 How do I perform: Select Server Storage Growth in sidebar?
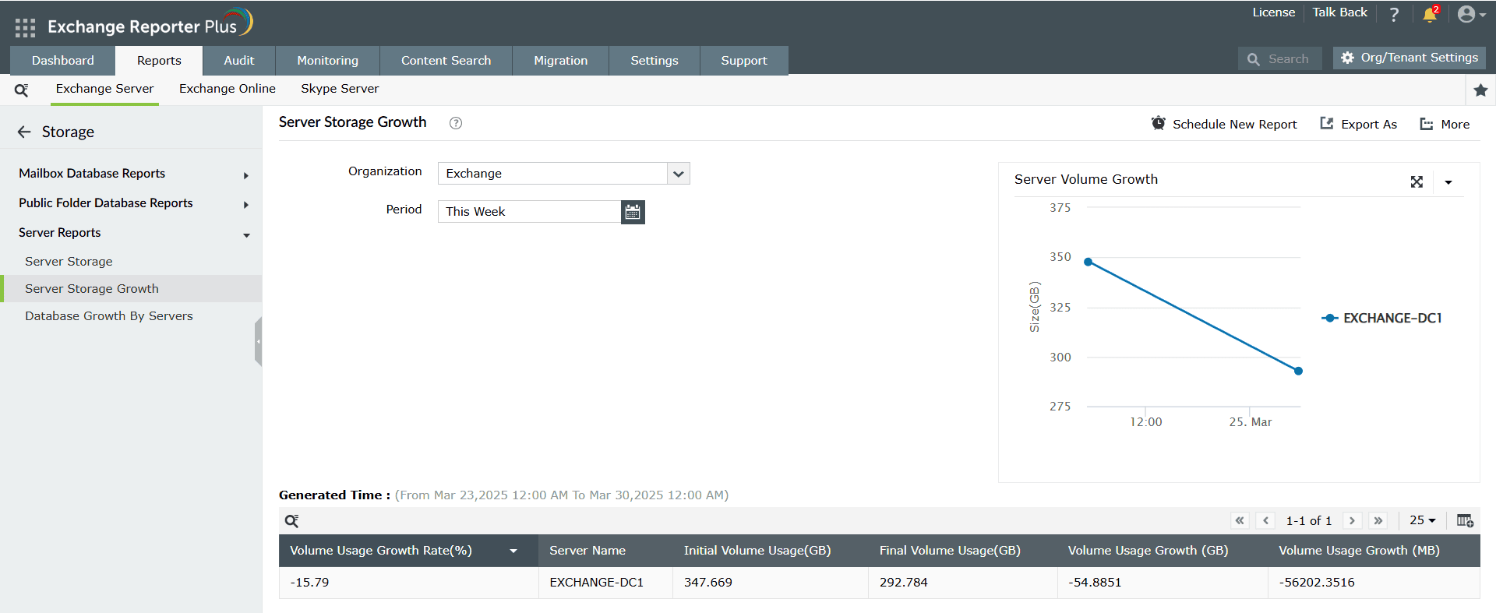131,289
